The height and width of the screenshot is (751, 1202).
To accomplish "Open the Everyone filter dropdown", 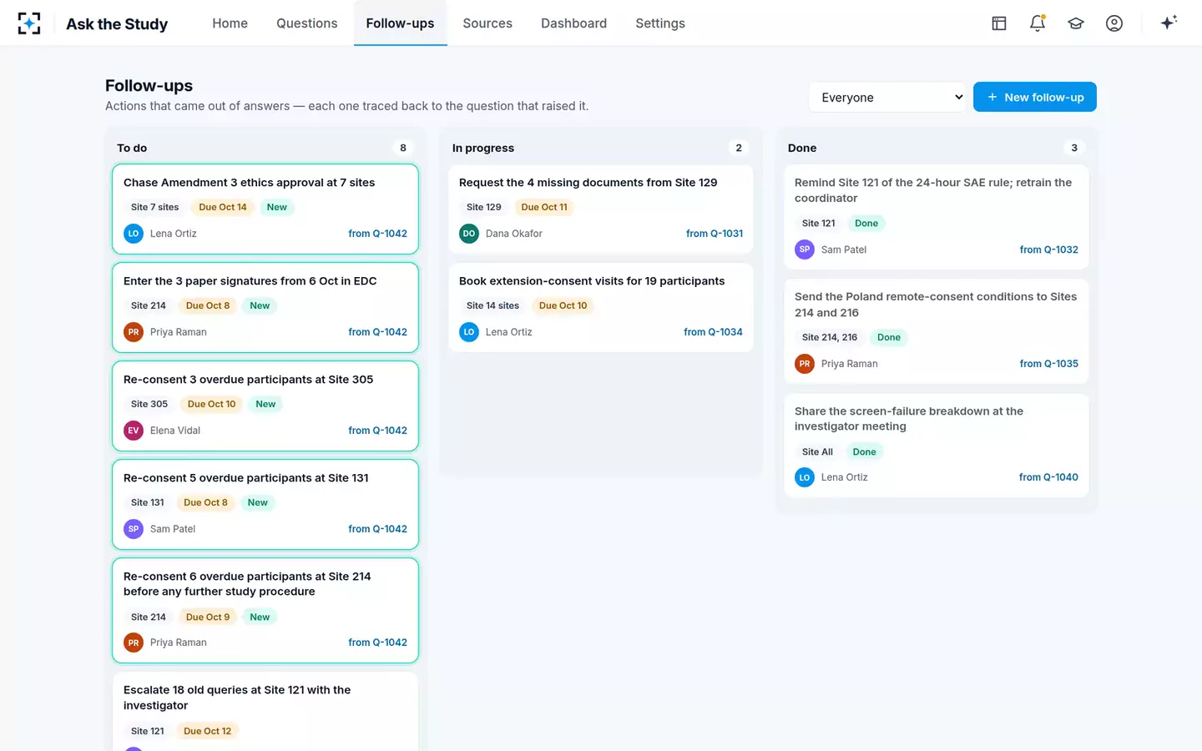I will pyautogui.click(x=887, y=97).
